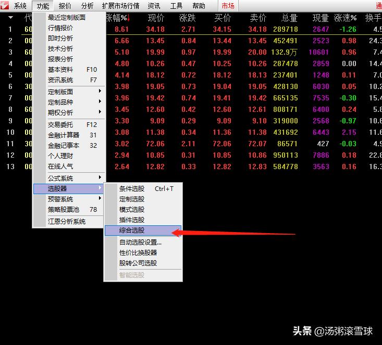Select volume 808171 in row 8

(285, 109)
